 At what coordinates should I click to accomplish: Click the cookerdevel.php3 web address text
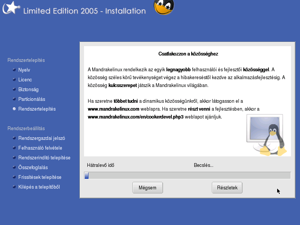[136, 117]
